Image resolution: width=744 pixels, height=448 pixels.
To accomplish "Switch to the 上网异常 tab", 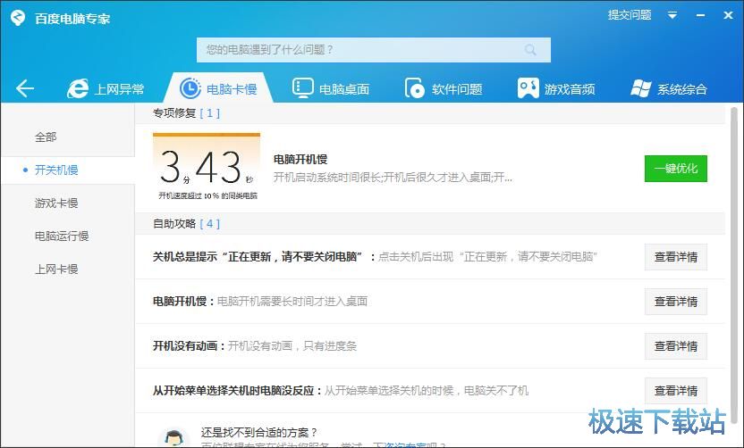I will (106, 88).
